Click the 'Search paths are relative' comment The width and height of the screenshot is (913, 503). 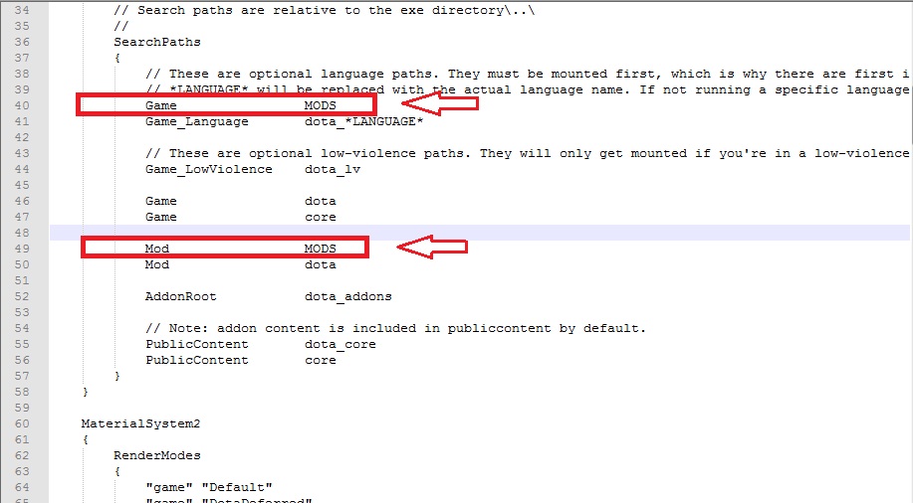point(325,10)
